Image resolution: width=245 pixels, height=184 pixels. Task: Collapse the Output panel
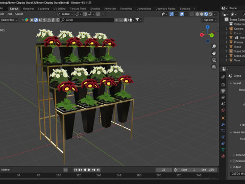point(231,167)
